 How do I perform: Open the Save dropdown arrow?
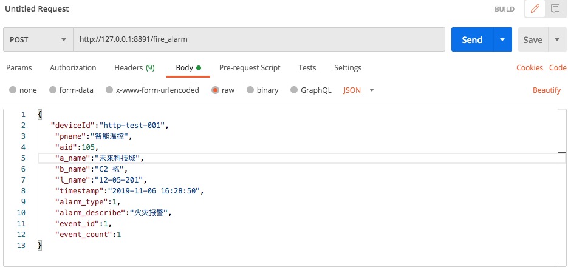click(x=557, y=40)
